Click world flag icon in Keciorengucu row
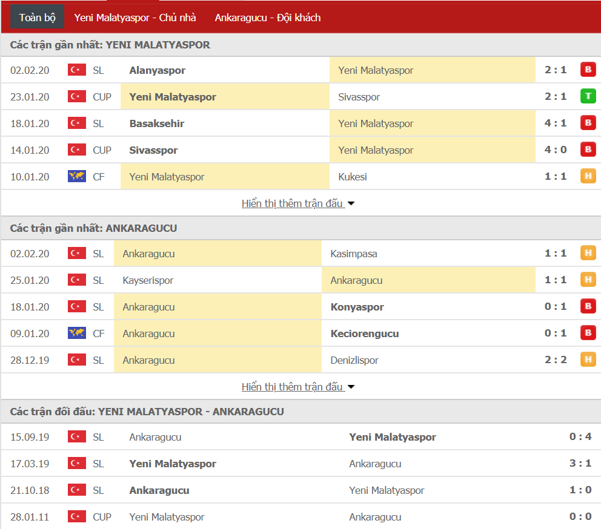 (77, 333)
